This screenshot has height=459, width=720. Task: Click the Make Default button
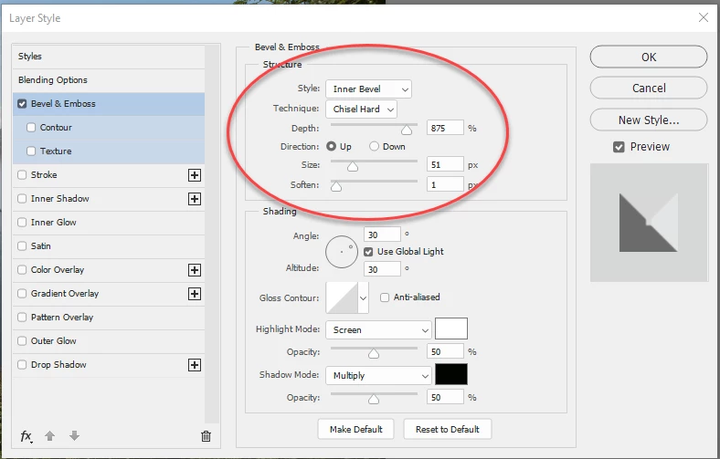pyautogui.click(x=355, y=429)
